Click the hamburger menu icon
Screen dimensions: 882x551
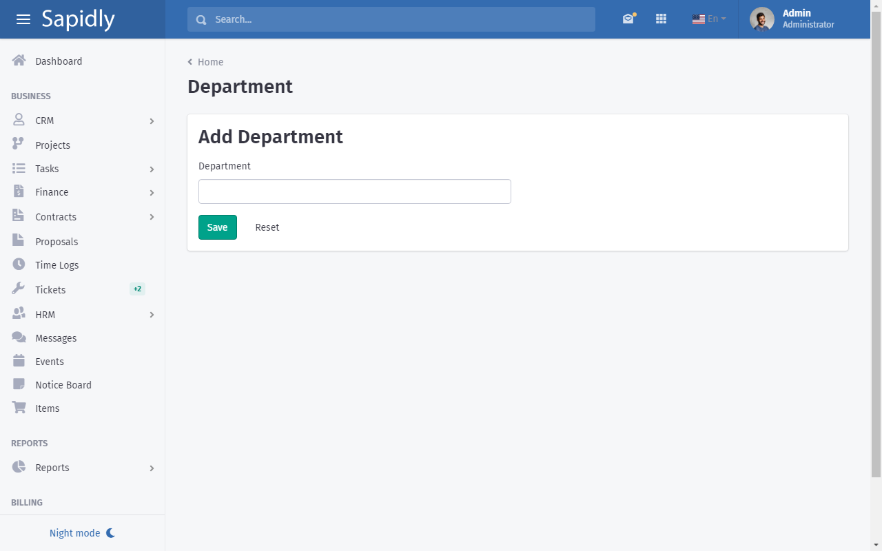point(23,19)
